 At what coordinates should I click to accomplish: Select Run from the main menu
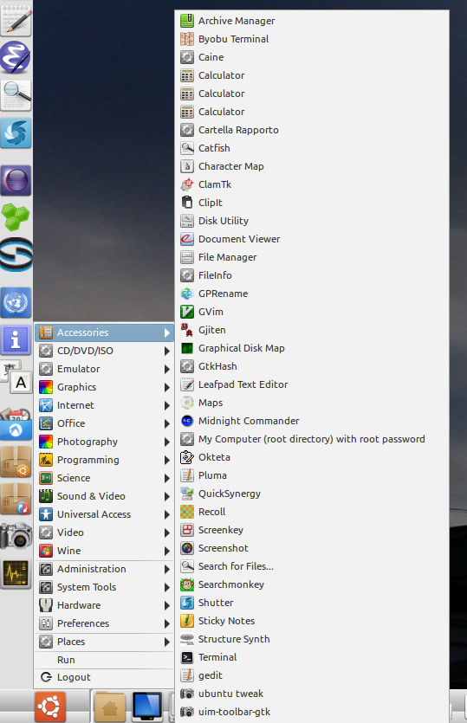pyautogui.click(x=104, y=660)
